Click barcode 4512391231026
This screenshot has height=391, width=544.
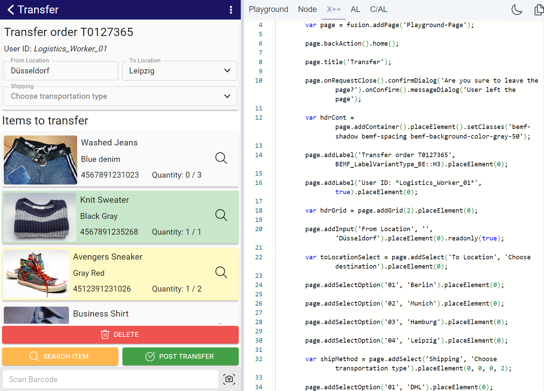point(102,289)
